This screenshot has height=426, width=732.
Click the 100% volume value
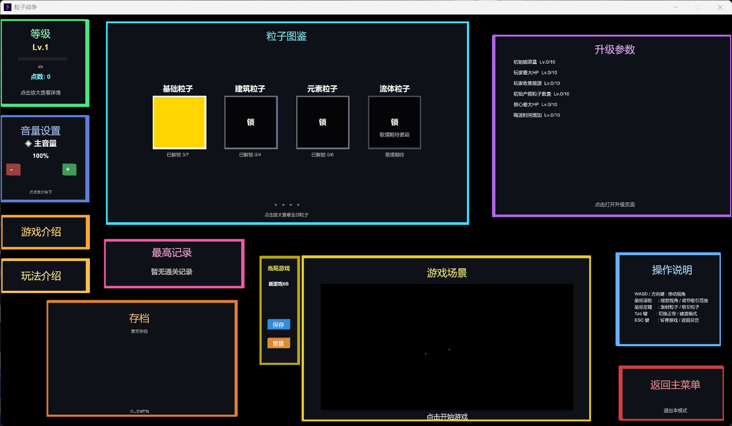[x=41, y=156]
